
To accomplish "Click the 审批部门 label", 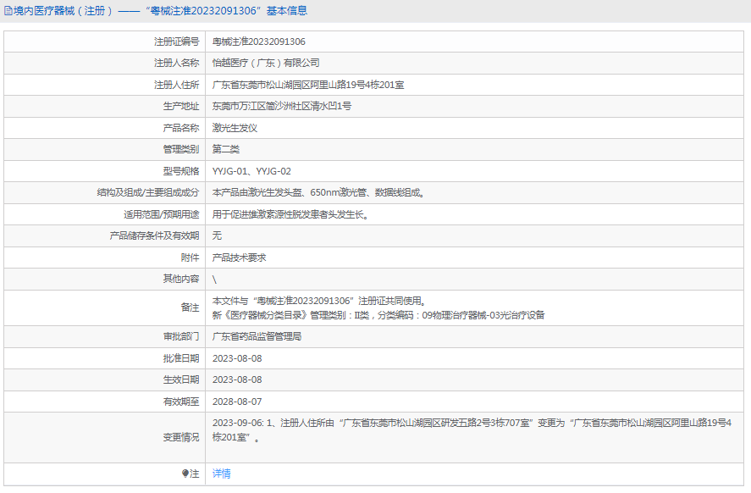I will (x=181, y=337).
